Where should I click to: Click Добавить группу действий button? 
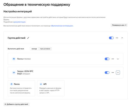coord(16,104)
